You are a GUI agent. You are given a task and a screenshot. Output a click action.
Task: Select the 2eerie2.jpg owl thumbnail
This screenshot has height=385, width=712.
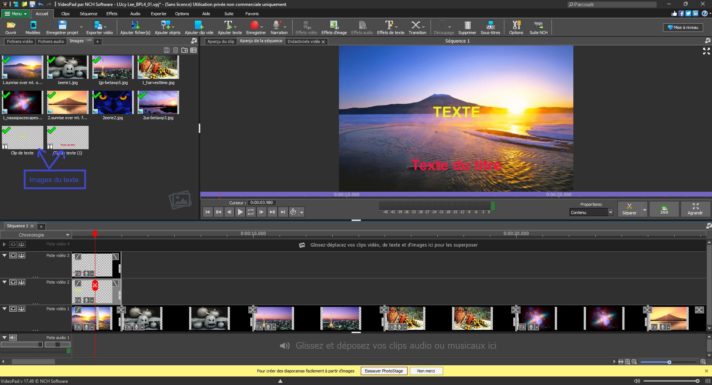(113, 103)
